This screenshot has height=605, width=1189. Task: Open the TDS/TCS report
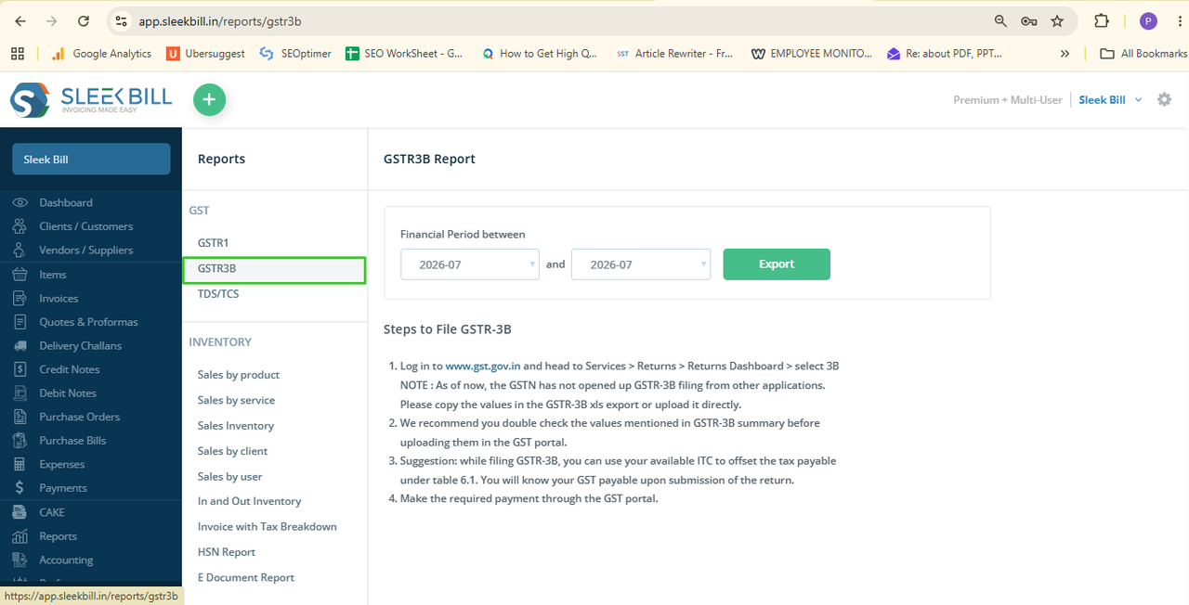[x=218, y=294]
